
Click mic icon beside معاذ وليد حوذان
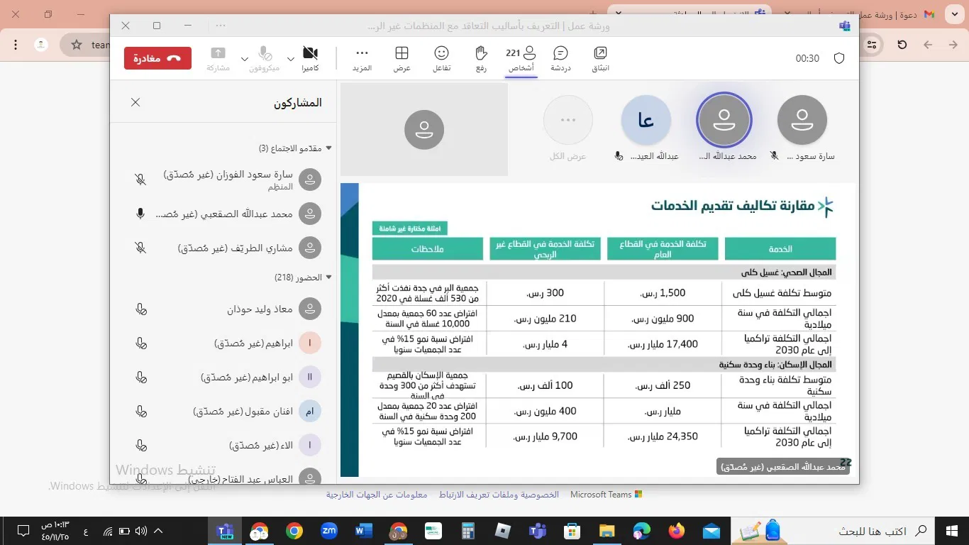[x=140, y=309]
